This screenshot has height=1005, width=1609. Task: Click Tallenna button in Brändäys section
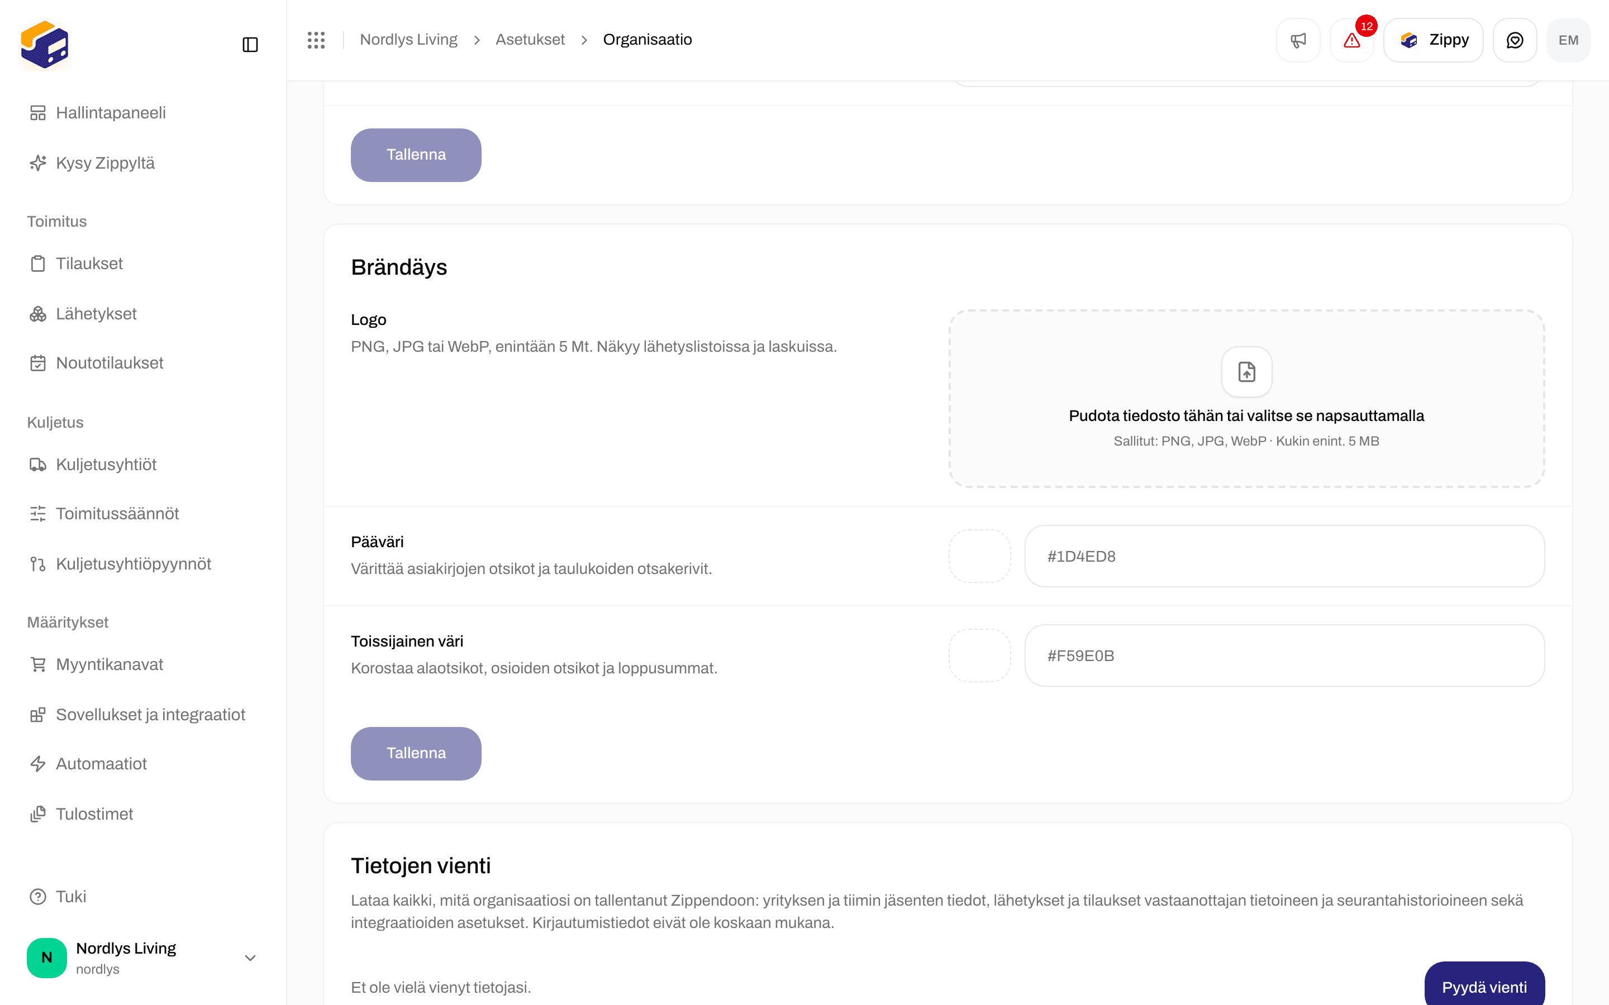(416, 753)
